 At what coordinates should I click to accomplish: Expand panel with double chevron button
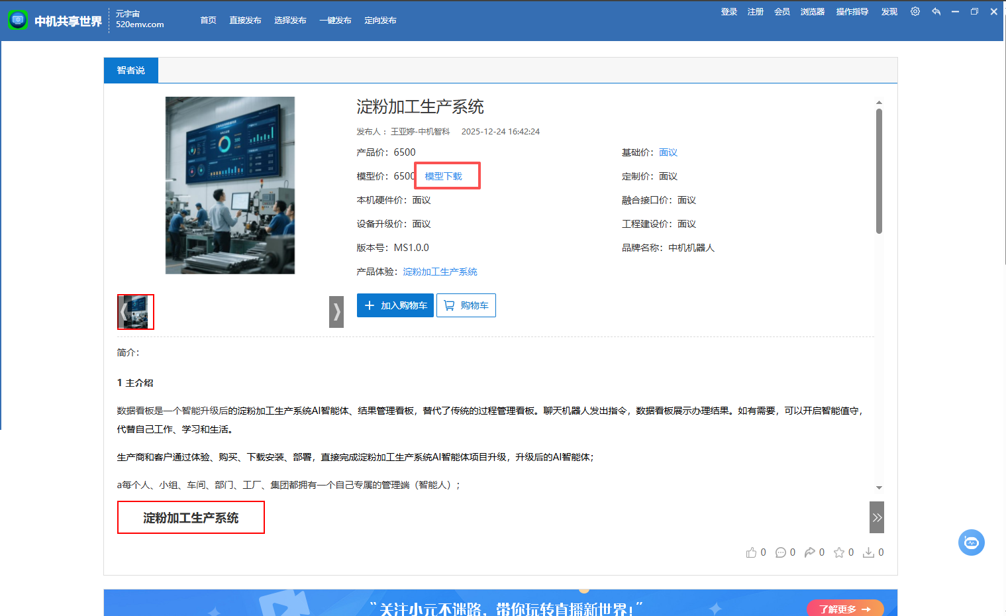[x=876, y=517]
